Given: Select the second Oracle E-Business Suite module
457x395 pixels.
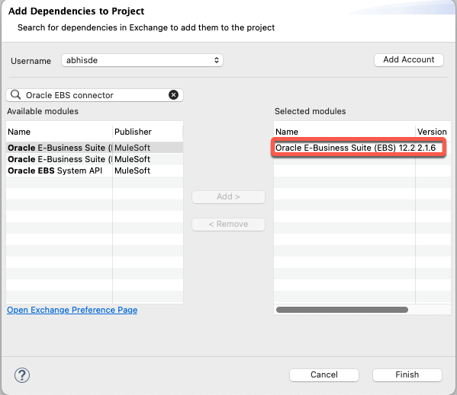Looking at the screenshot, I should point(95,159).
